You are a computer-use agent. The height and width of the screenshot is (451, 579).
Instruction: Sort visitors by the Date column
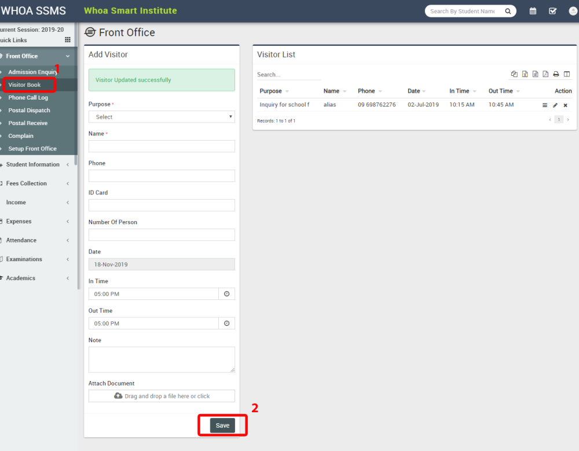(415, 91)
